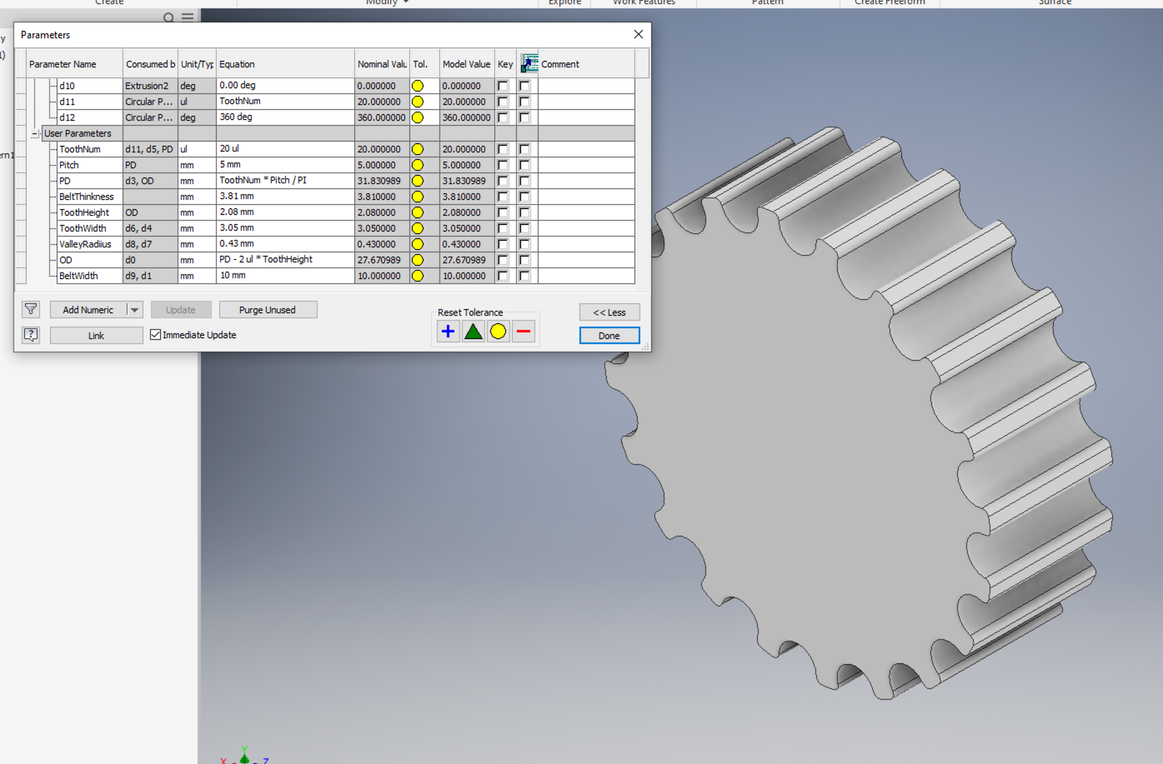1163x764 pixels.
Task: Click the red minus tolerance icon
Action: pos(523,332)
